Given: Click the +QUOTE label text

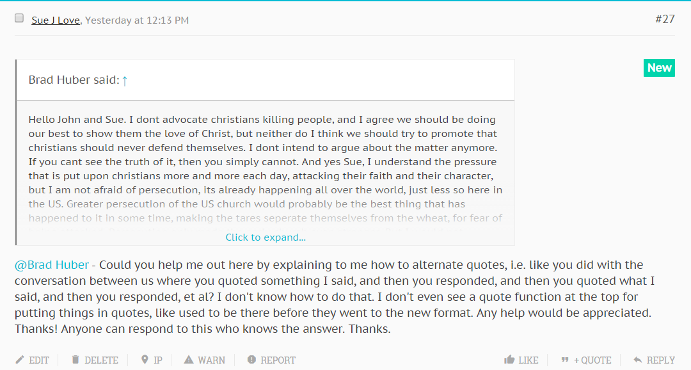Looking at the screenshot, I should coord(592,360).
